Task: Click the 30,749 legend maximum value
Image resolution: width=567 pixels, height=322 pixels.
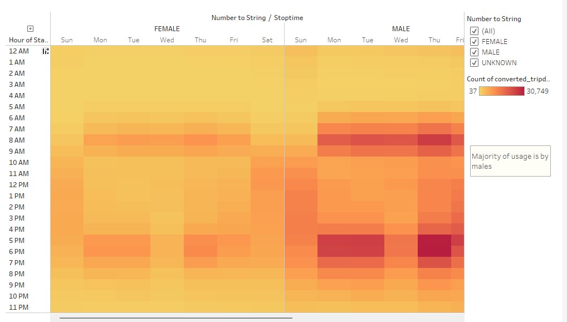Action: pos(537,91)
